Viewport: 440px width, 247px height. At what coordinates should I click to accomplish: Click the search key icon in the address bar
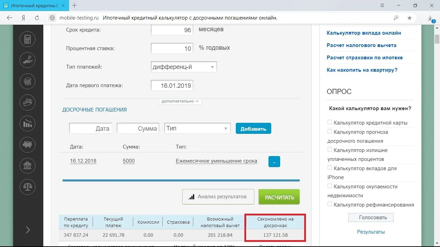tap(396, 18)
